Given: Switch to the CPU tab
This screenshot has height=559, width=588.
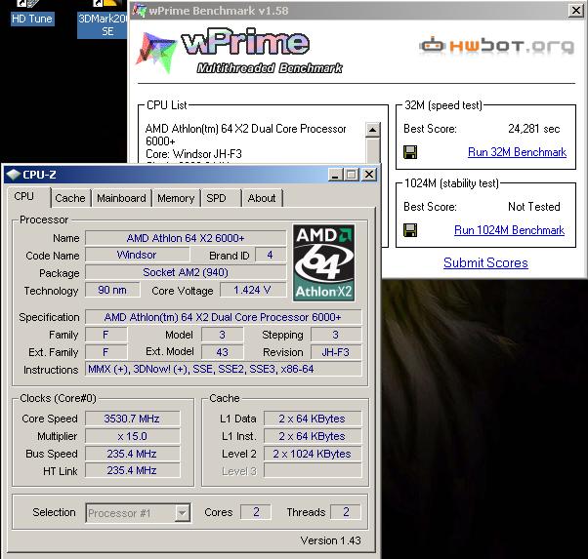Looking at the screenshot, I should [x=29, y=197].
